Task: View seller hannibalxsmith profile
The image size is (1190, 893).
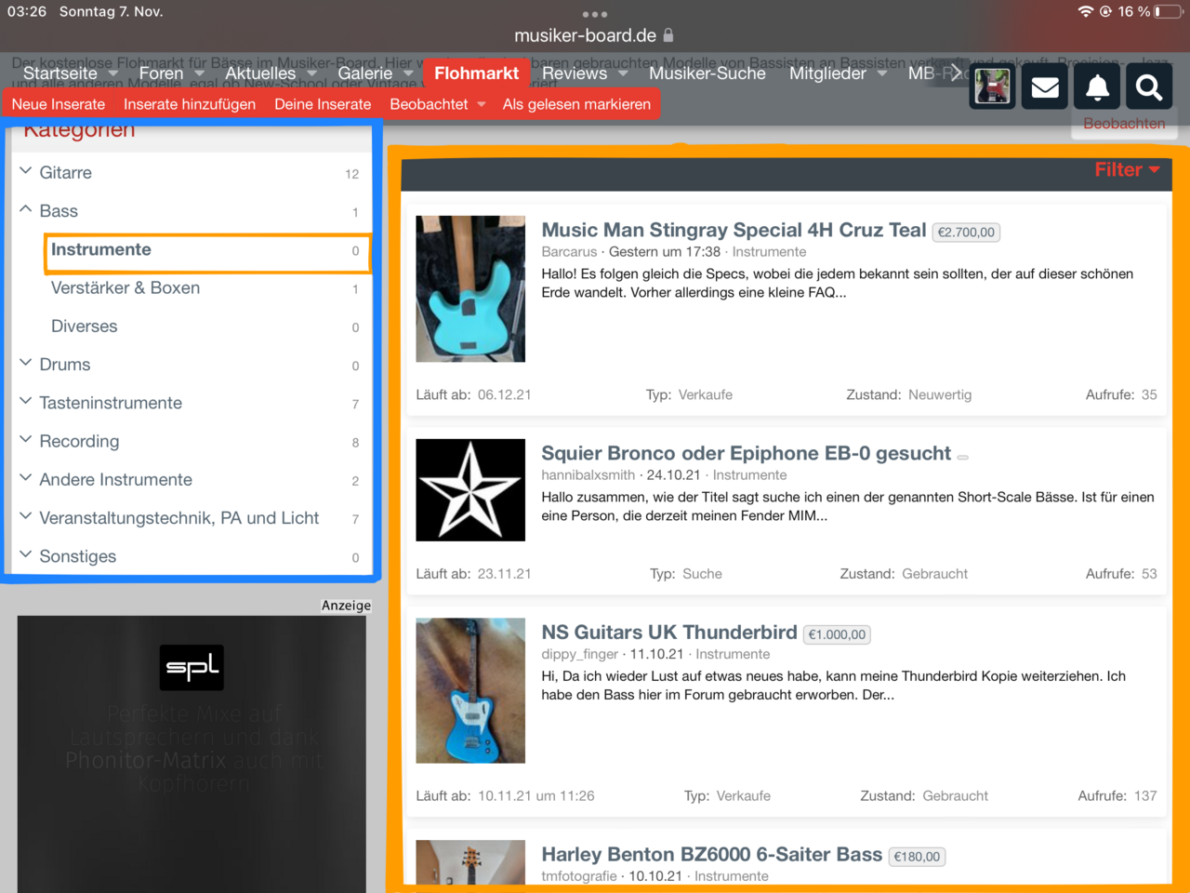Action: (588, 475)
